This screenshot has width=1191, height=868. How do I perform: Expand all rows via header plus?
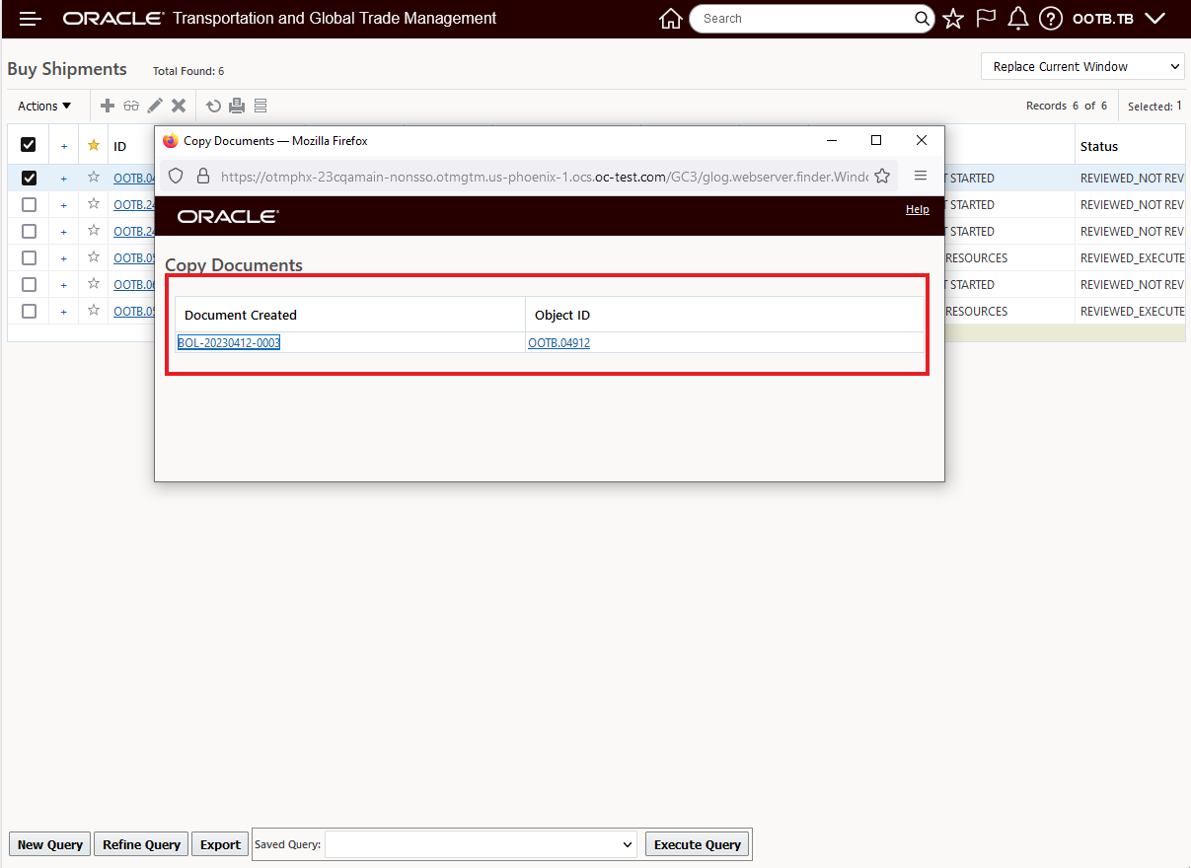click(x=64, y=146)
